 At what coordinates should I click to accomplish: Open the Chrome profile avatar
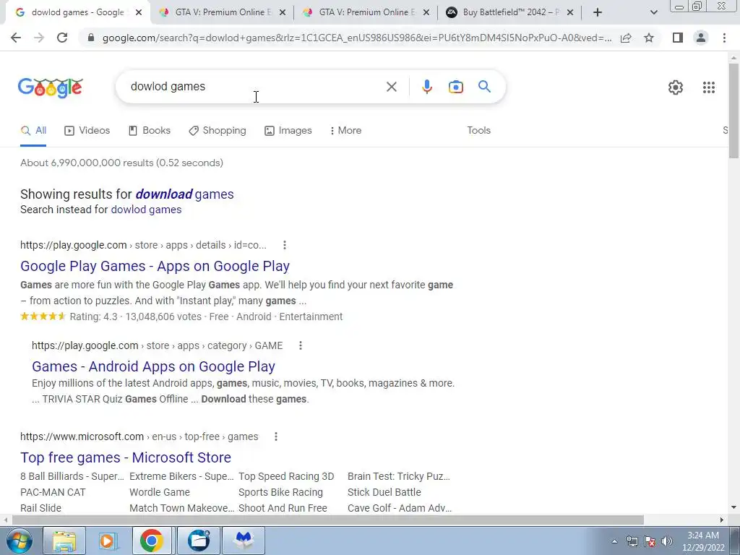click(x=701, y=38)
